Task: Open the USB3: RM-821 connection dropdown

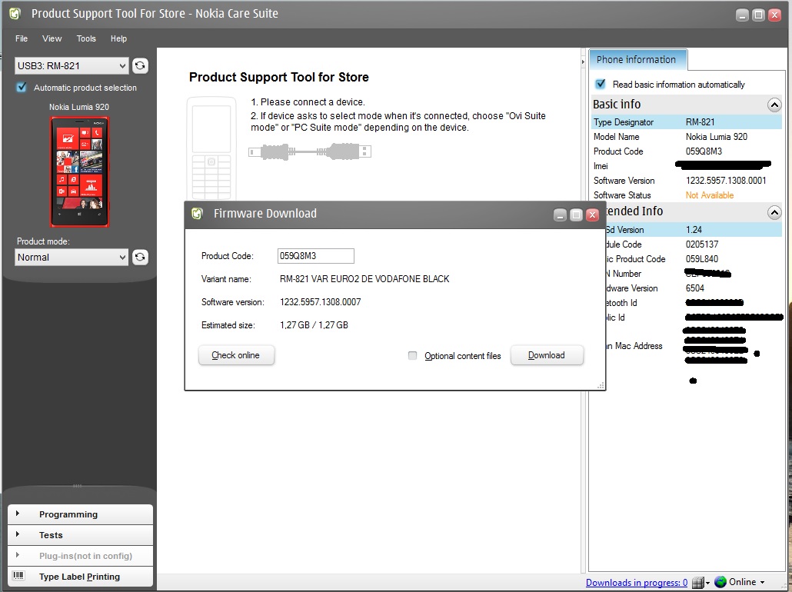Action: pos(72,65)
